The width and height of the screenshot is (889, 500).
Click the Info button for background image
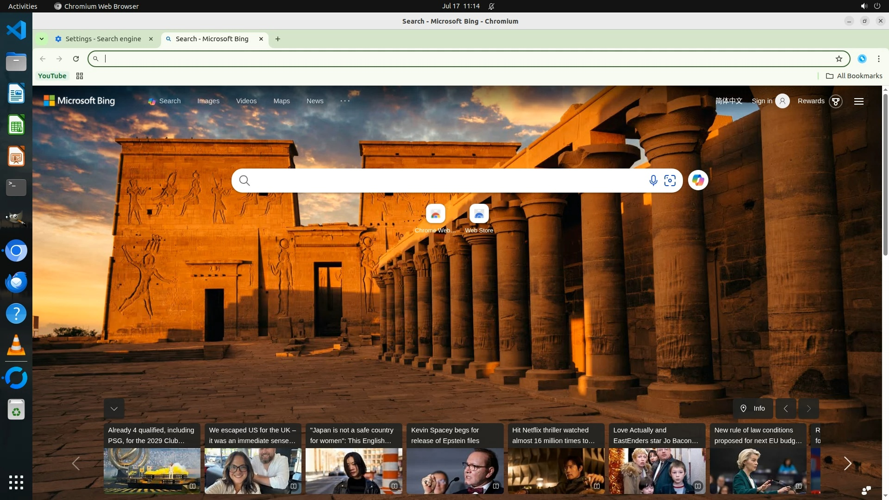point(752,408)
